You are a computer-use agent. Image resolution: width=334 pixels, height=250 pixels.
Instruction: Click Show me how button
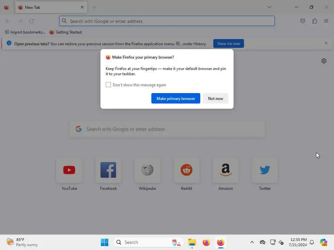pyautogui.click(x=228, y=44)
